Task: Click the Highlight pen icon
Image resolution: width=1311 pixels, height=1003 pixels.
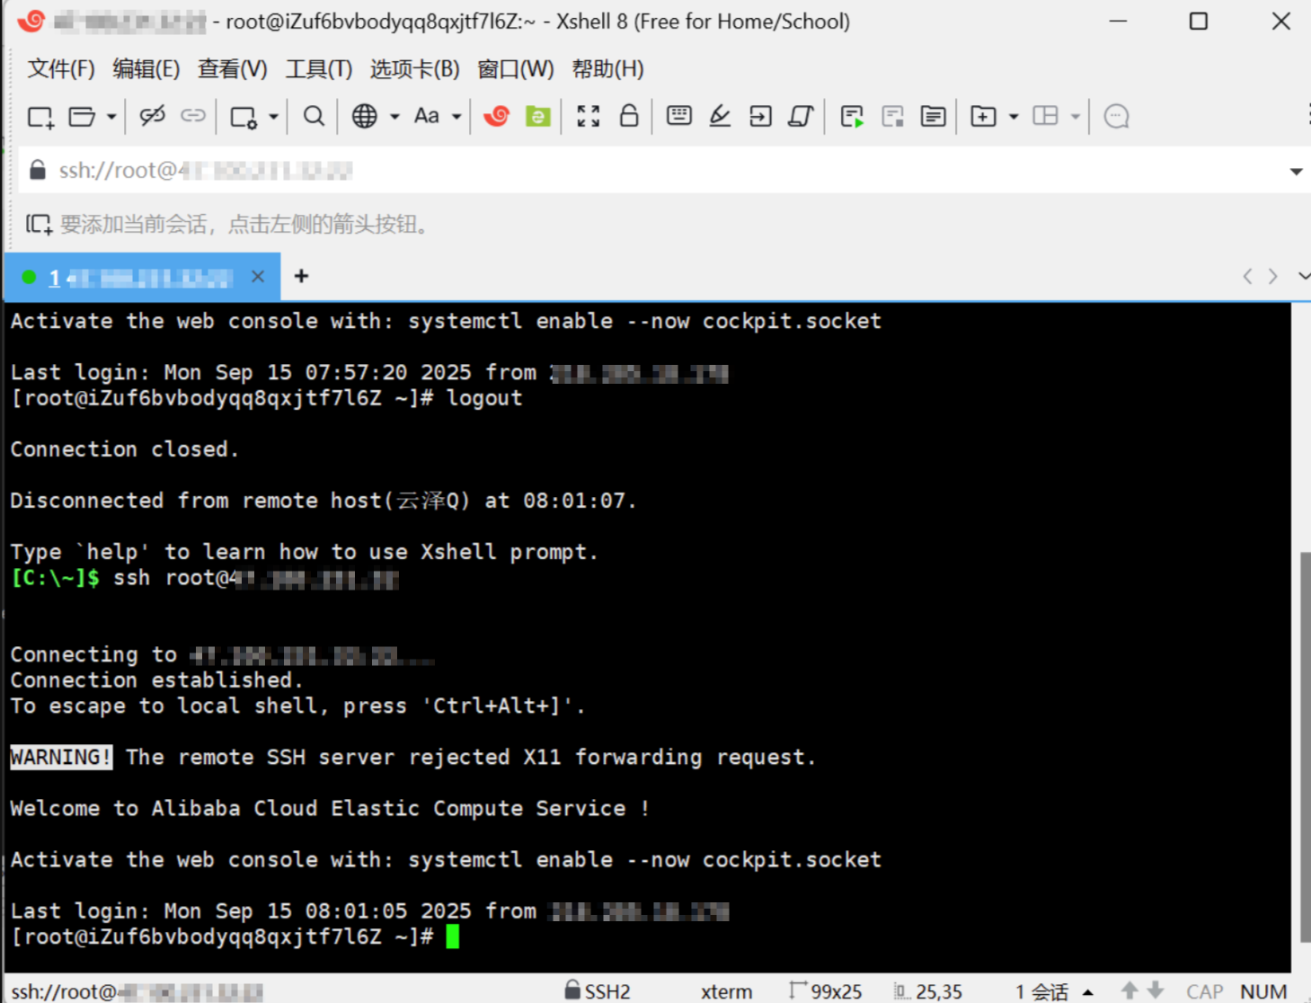Action: pyautogui.click(x=720, y=116)
